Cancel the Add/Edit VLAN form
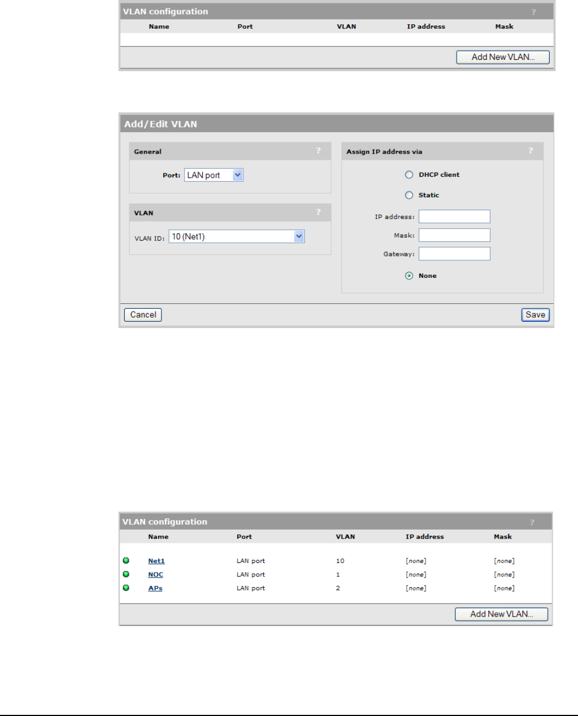The image size is (578, 716). (x=143, y=315)
